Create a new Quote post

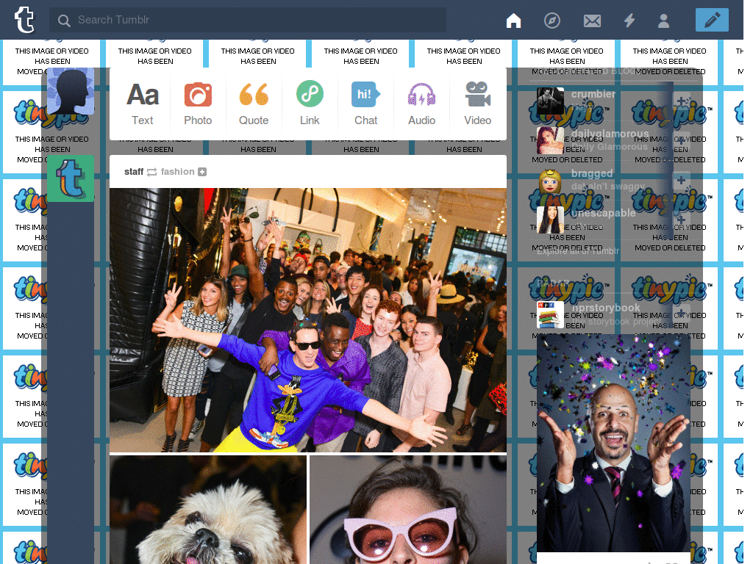(x=254, y=104)
